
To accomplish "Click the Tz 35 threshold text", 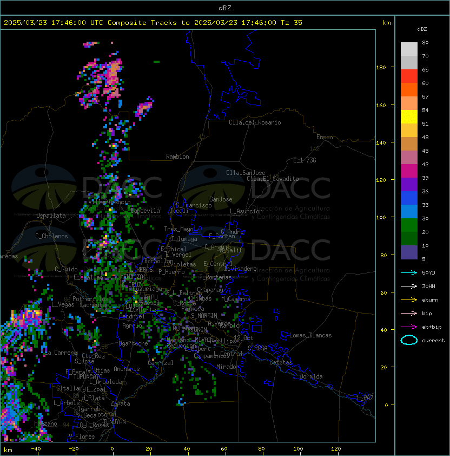I will pyautogui.click(x=292, y=23).
